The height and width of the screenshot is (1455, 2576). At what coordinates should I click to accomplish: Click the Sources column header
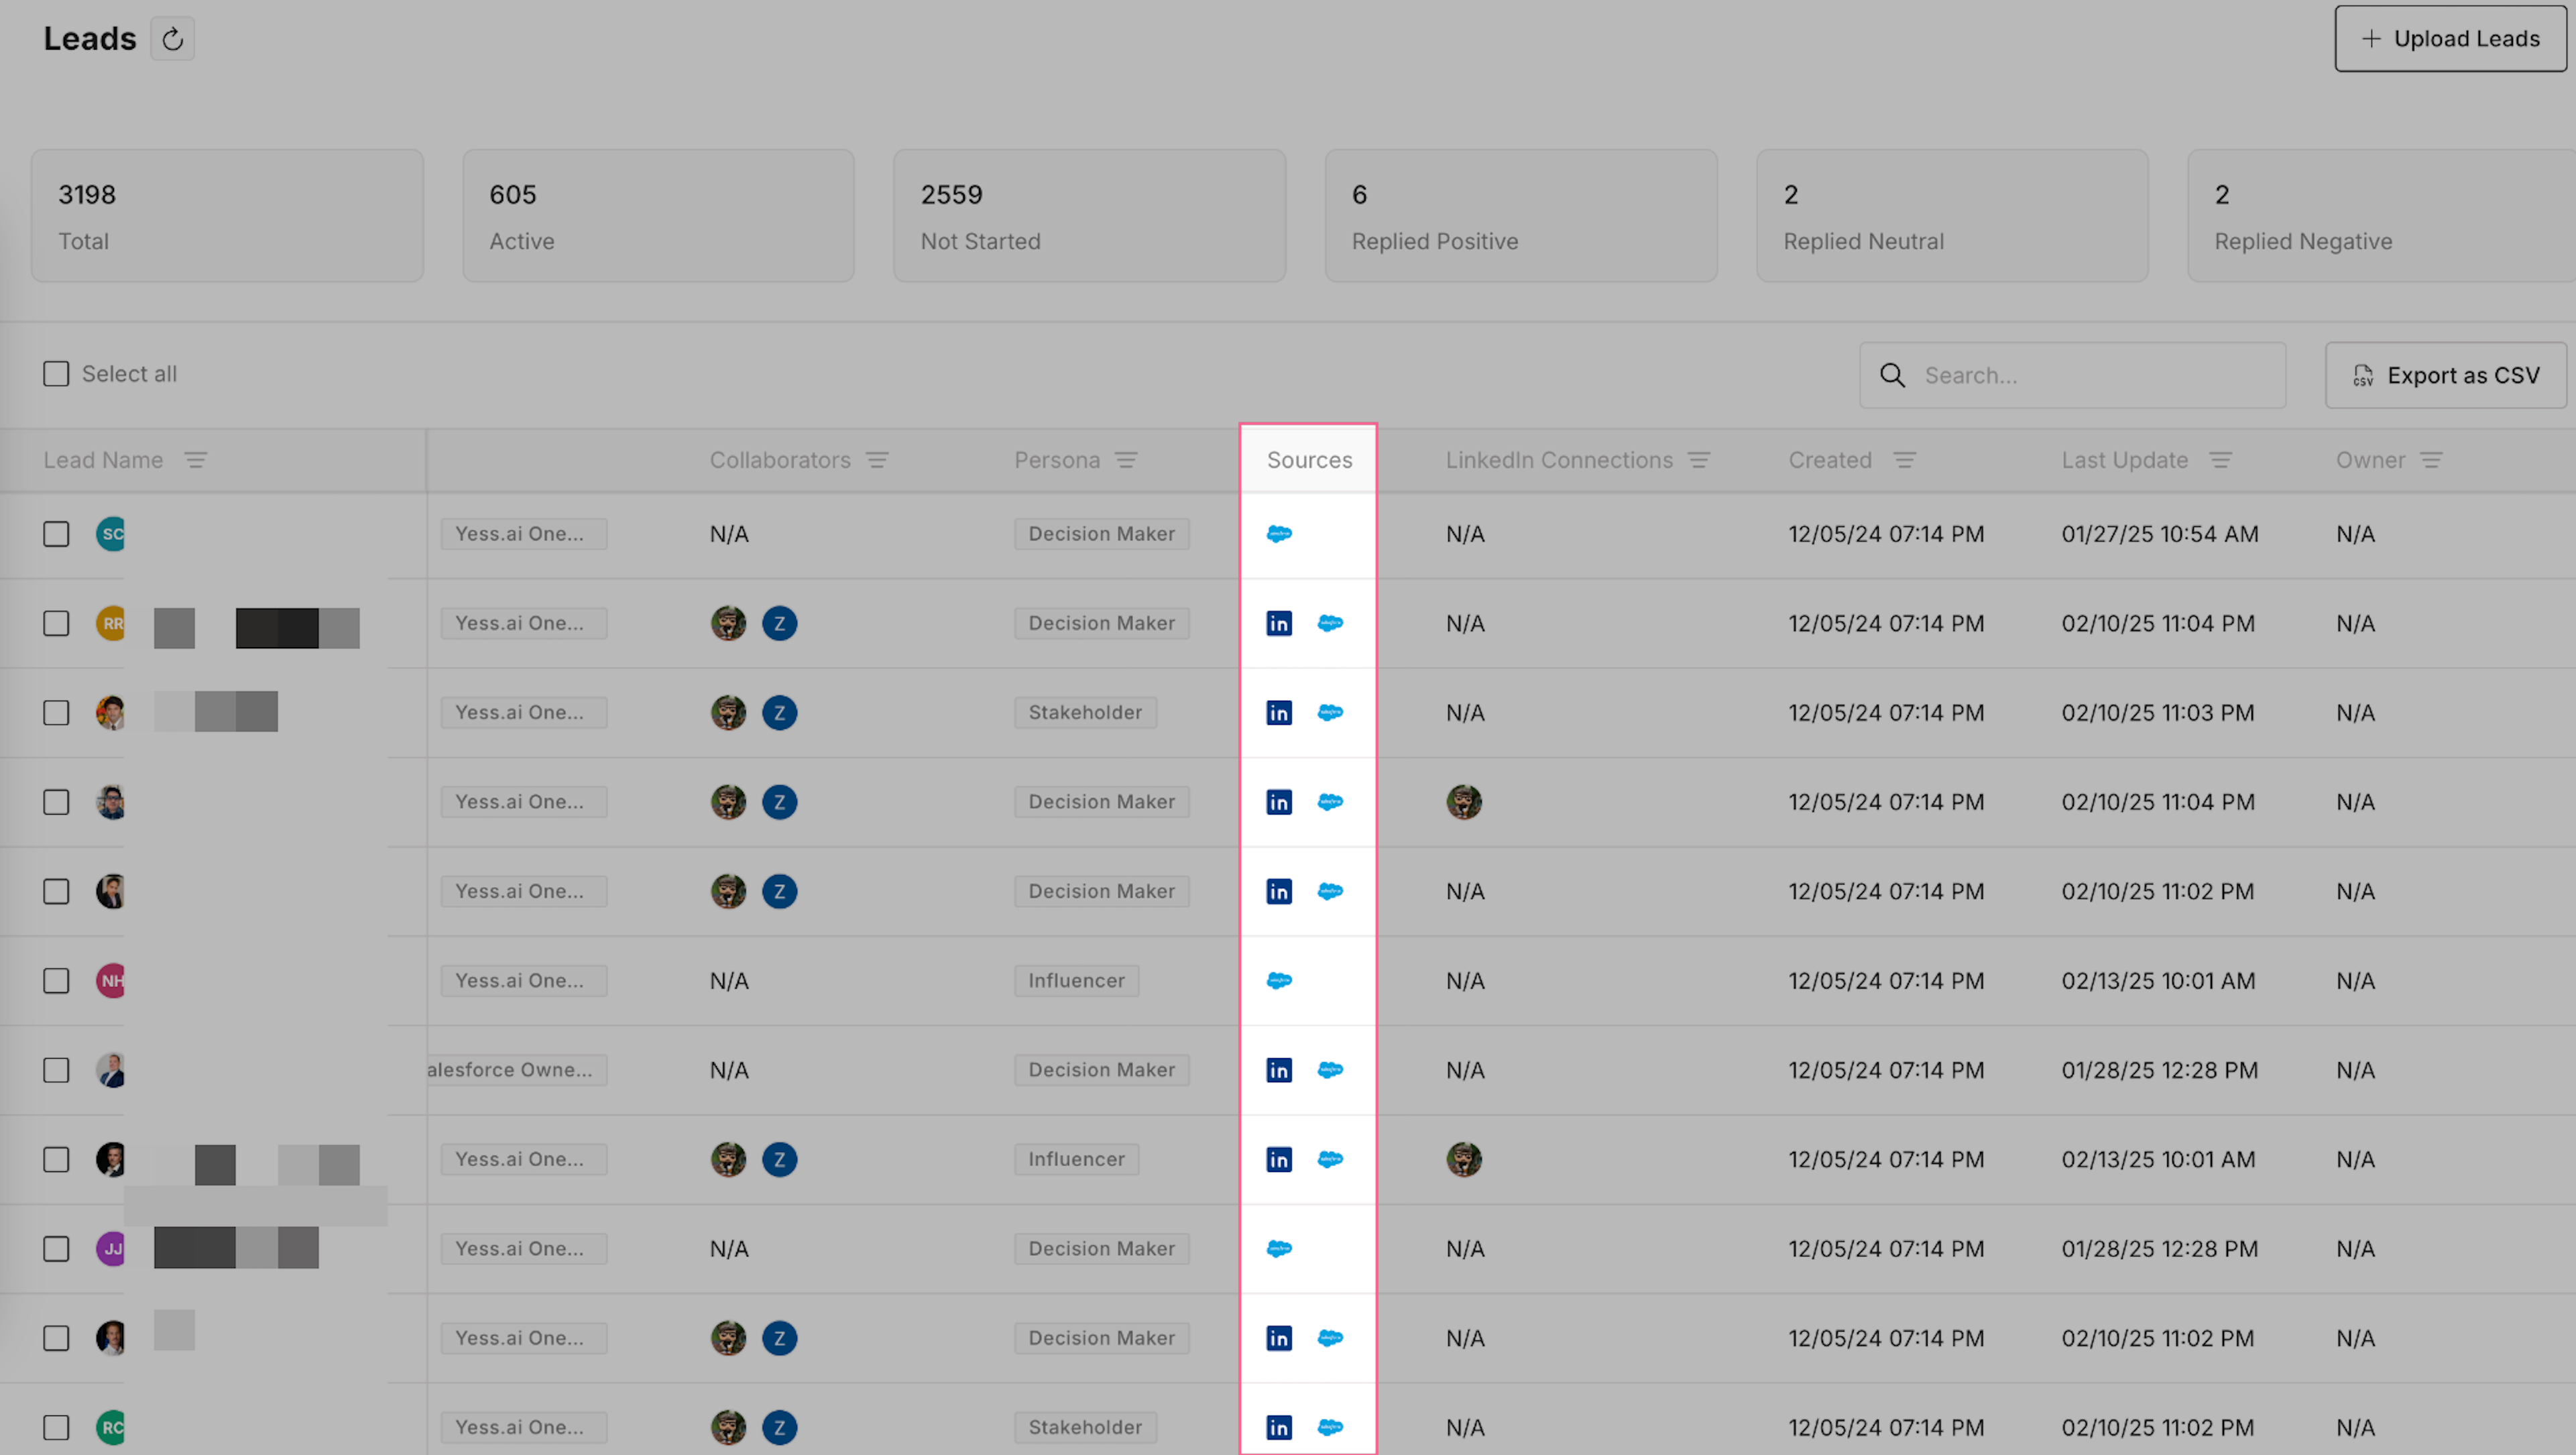[x=1309, y=460]
